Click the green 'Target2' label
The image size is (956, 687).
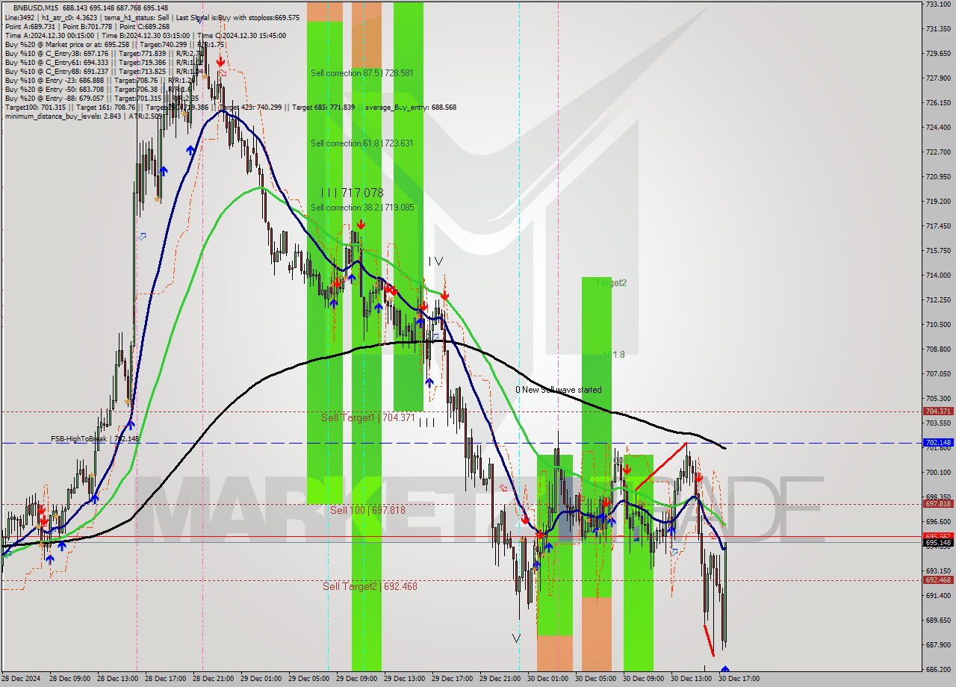pyautogui.click(x=611, y=283)
